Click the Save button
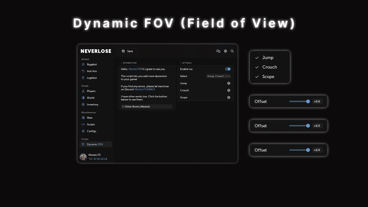This screenshot has height=207, width=368. pyautogui.click(x=127, y=51)
